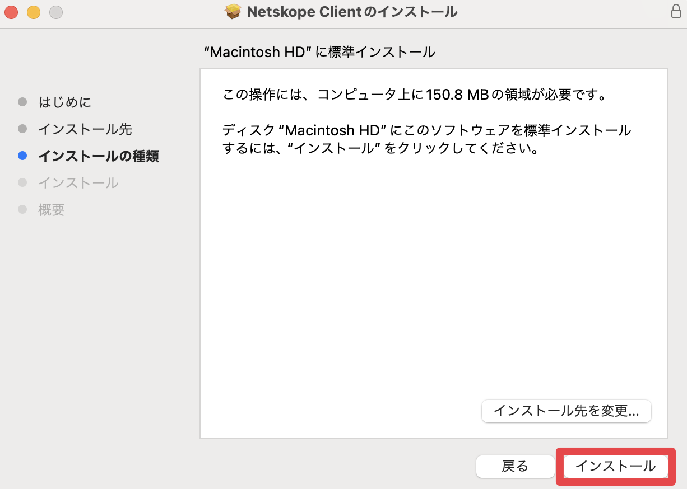687x489 pixels.
Task: Click the text mentioning 150.8 MB
Action: click(415, 94)
